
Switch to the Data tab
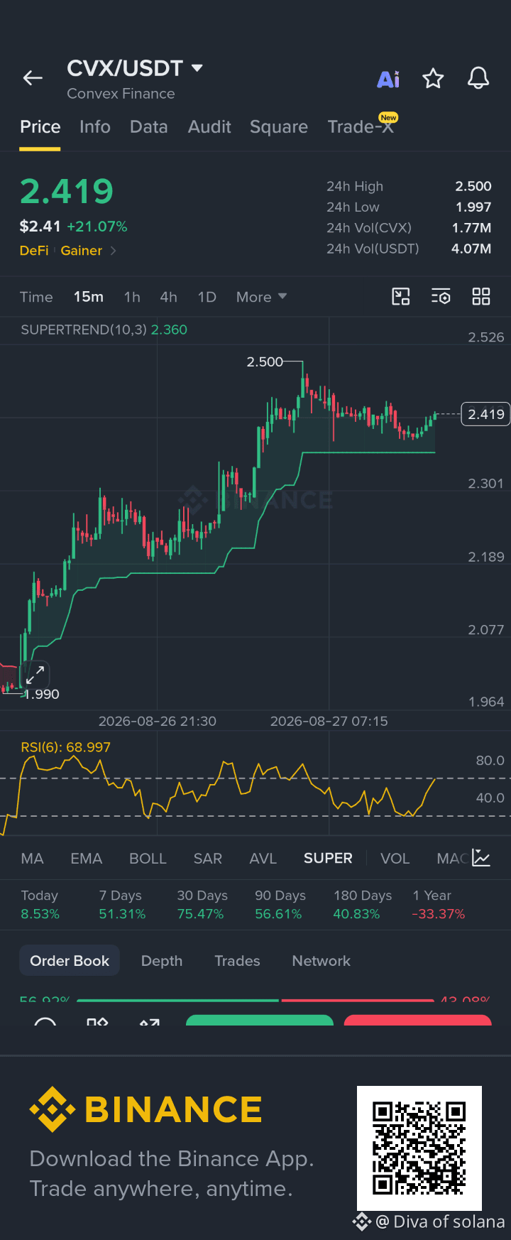149,127
